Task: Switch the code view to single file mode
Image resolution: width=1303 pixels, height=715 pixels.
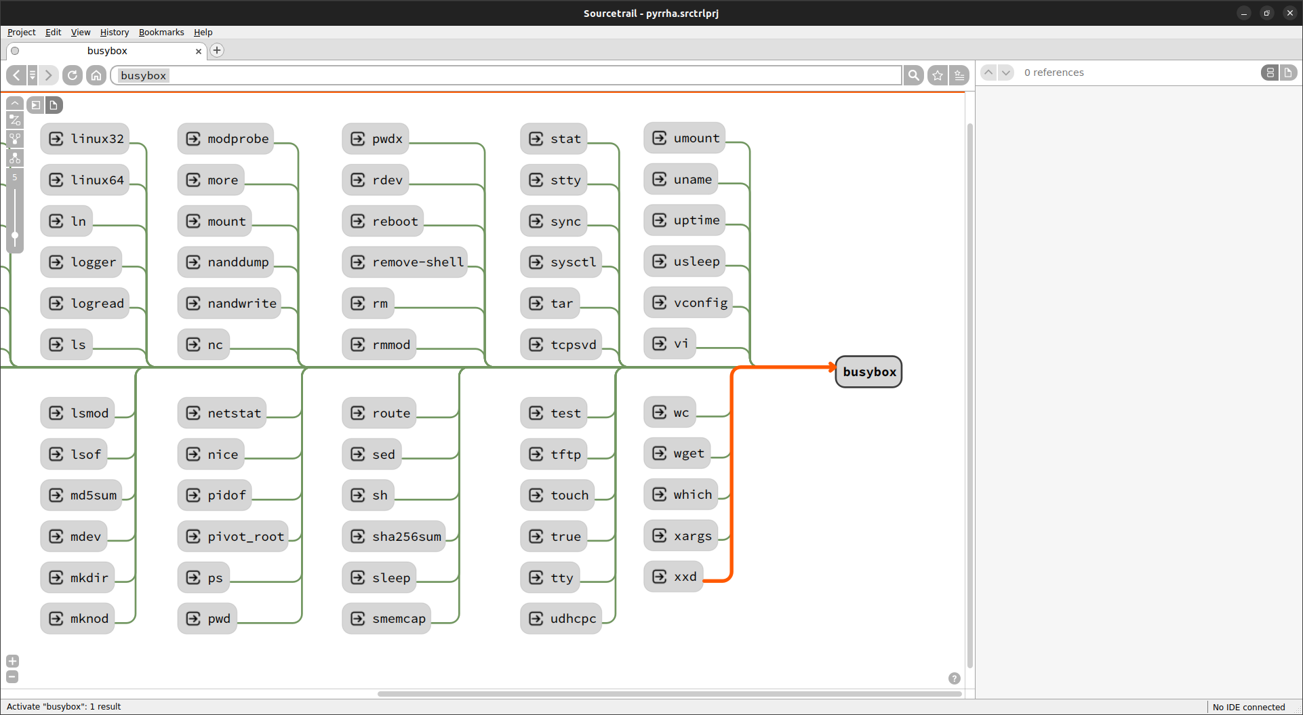Action: pyautogui.click(x=1288, y=73)
